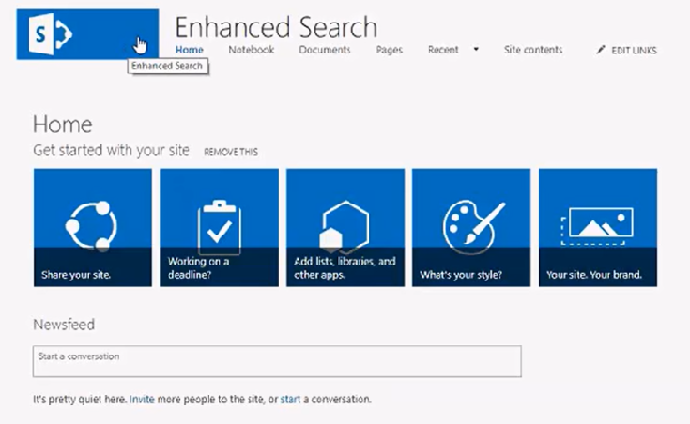Open Site contents link

[x=533, y=50]
